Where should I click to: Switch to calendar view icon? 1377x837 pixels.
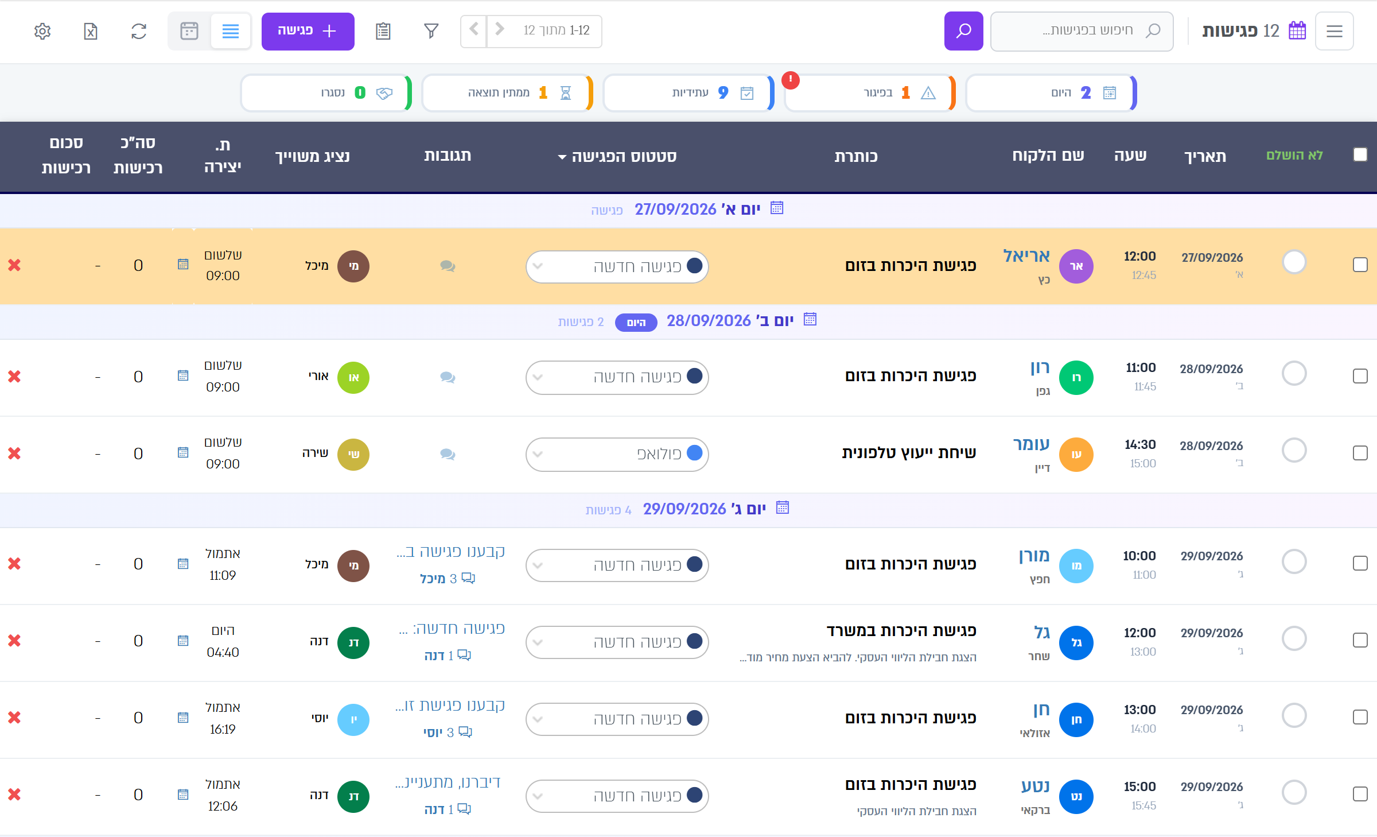[189, 31]
